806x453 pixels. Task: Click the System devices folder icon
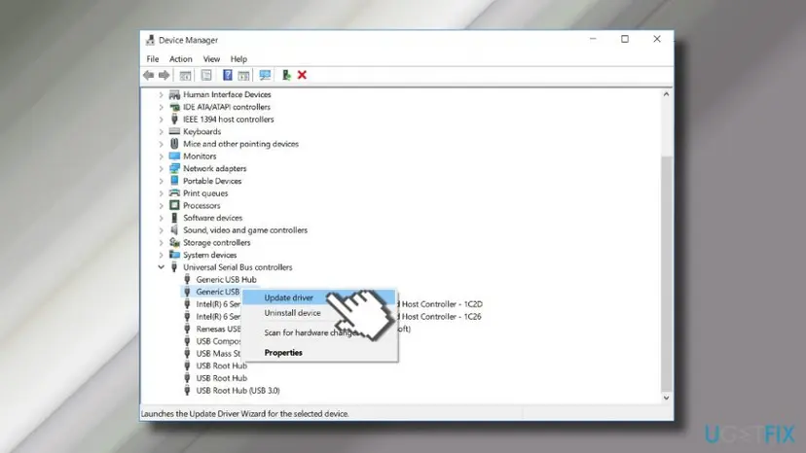[175, 255]
